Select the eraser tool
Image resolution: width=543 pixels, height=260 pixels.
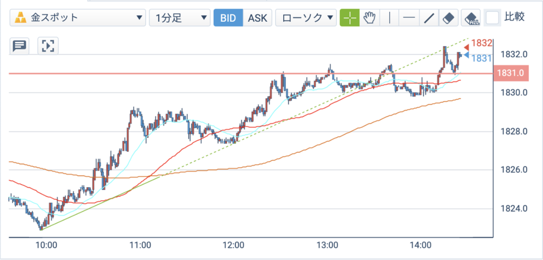(449, 18)
